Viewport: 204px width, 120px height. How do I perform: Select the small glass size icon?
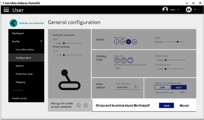pos(117,60)
